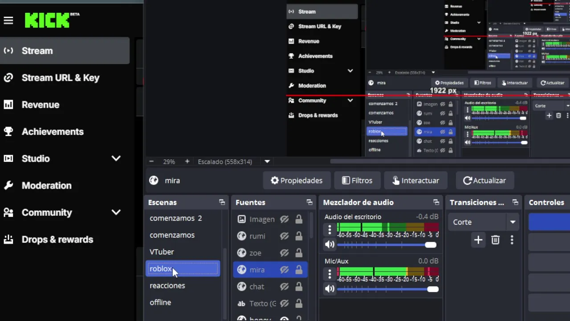Toggle visibility of the Texto source

pyautogui.click(x=285, y=304)
